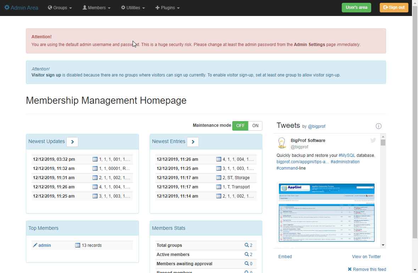Click '13 records' text
The image size is (418, 273).
coord(92,245)
